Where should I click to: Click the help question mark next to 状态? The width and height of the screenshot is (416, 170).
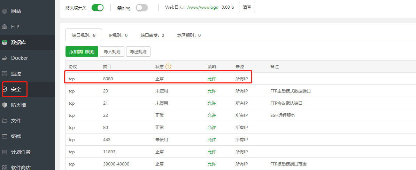click(168, 66)
